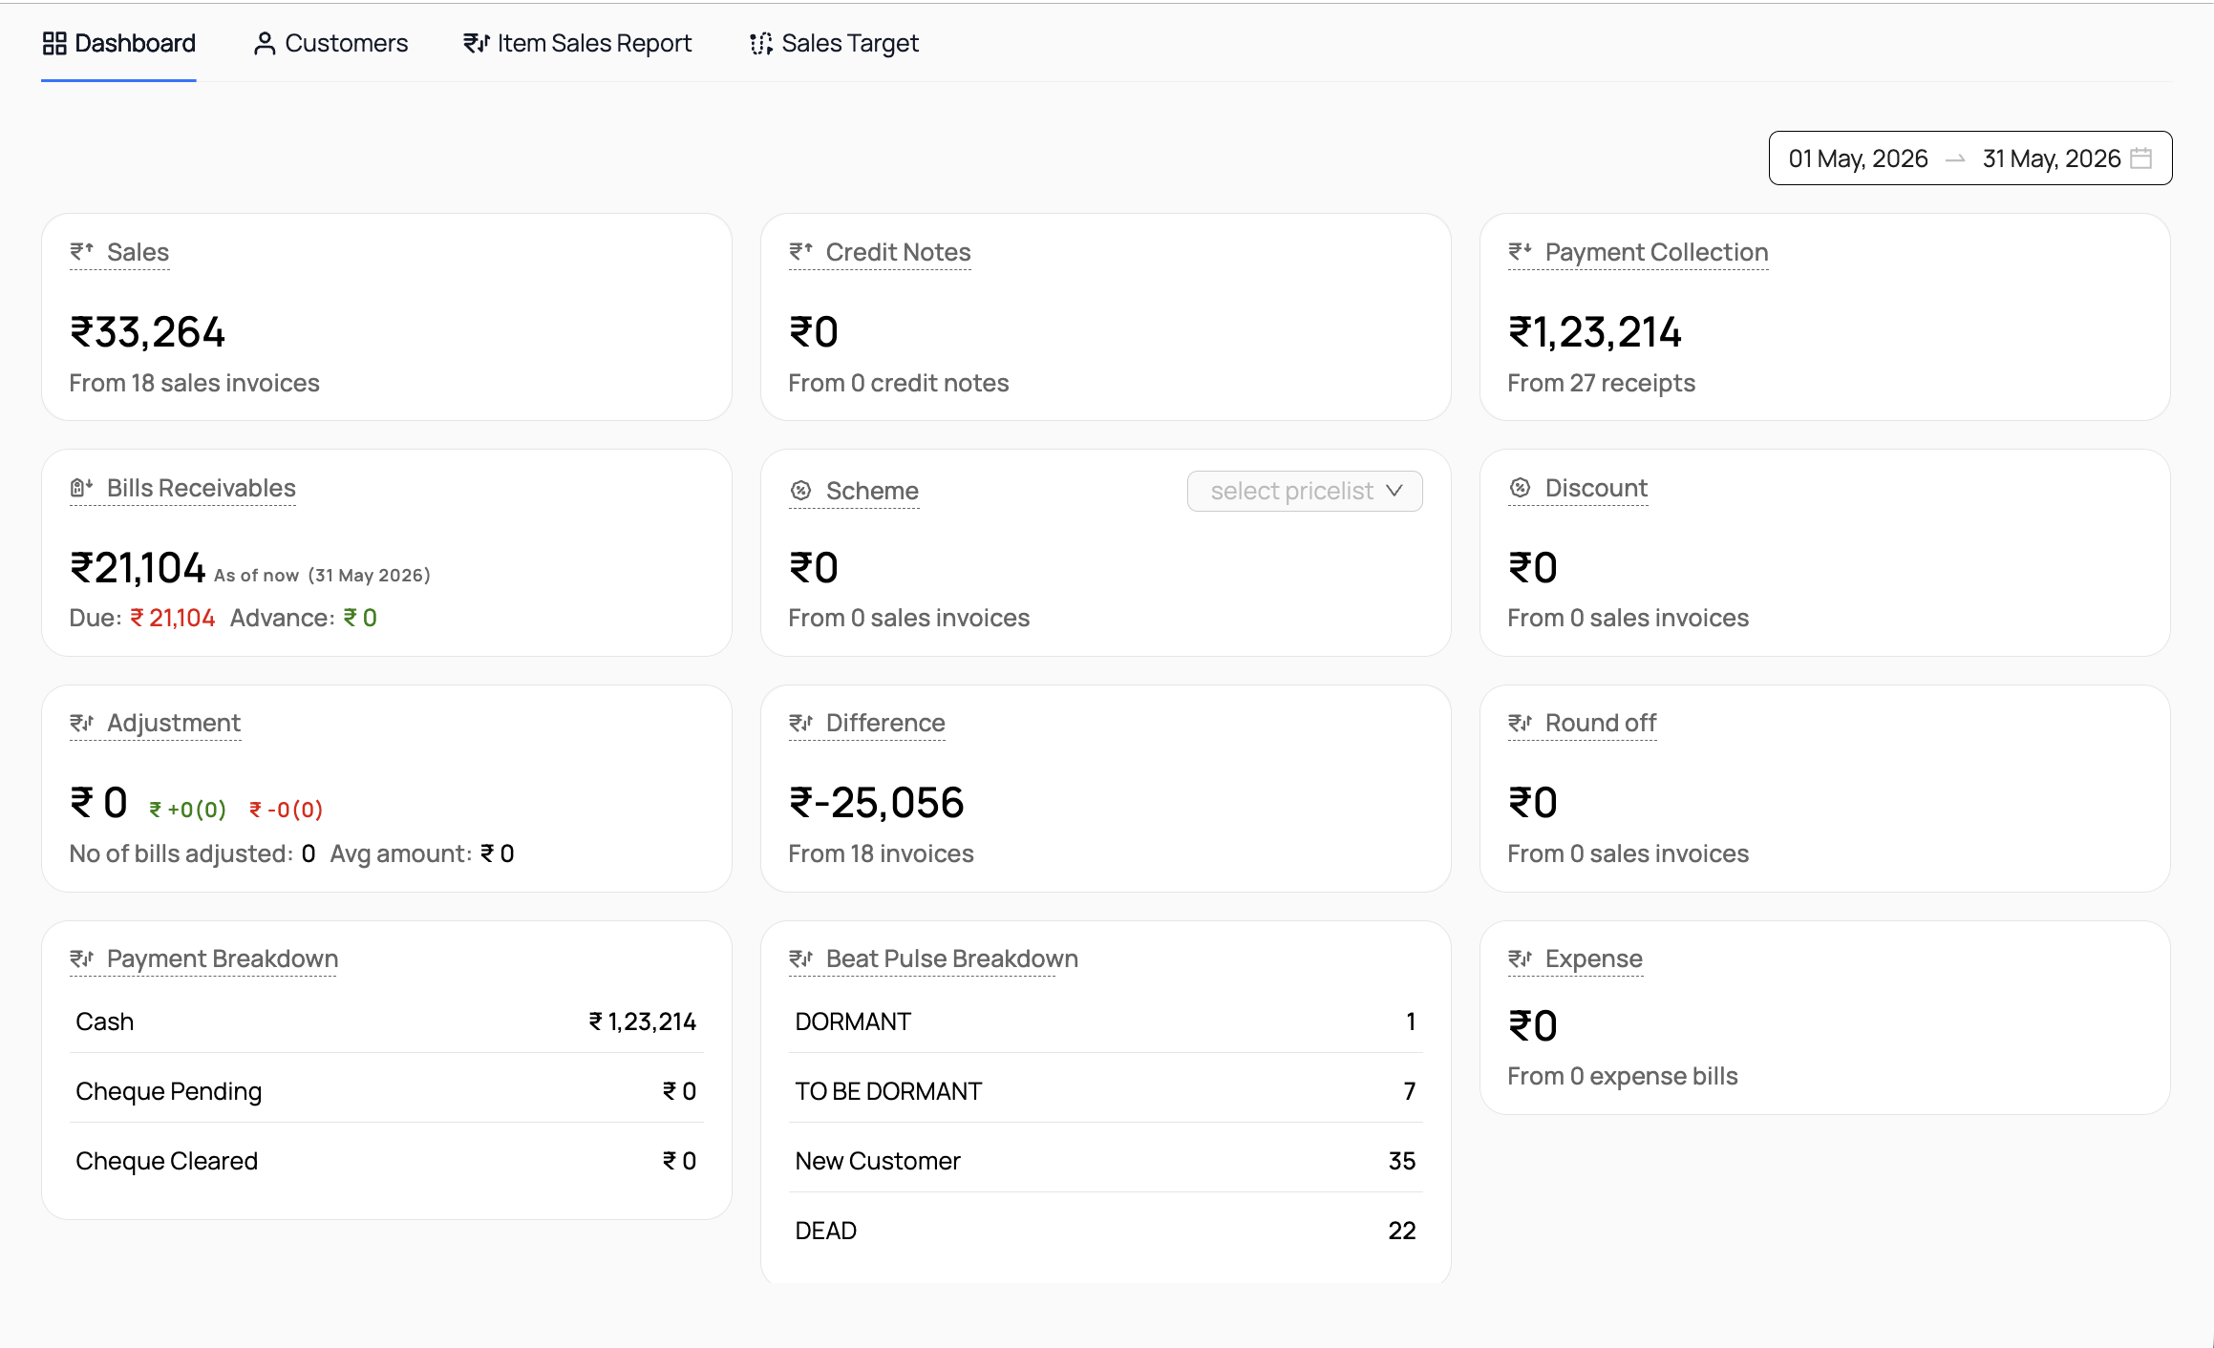The image size is (2214, 1348).
Task: Select the TO BE DORMANT row
Action: (1106, 1091)
